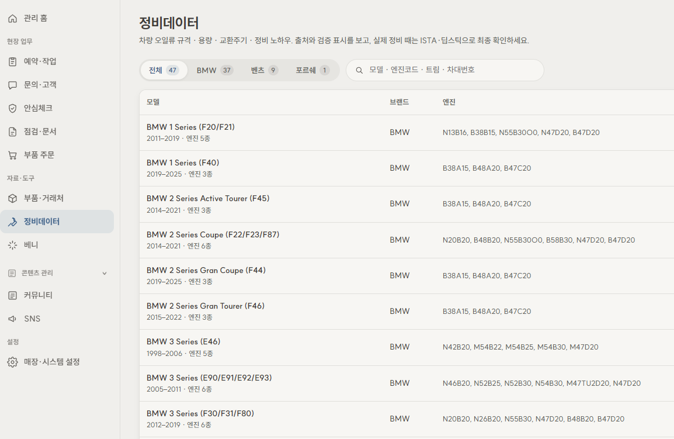Open 커뮤니티 sidebar label
The height and width of the screenshot is (439, 674).
pyautogui.click(x=38, y=295)
